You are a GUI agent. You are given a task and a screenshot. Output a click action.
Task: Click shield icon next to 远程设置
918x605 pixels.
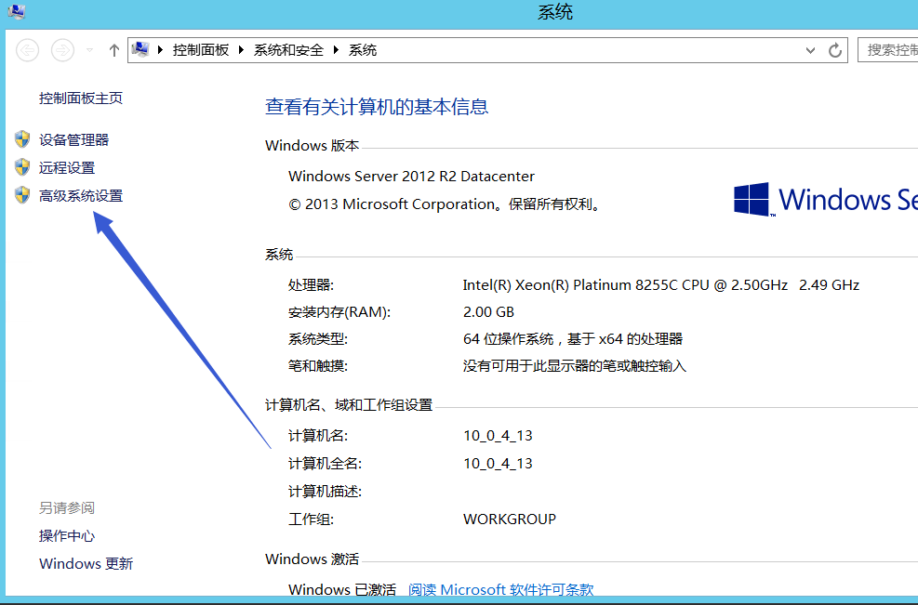point(22,167)
